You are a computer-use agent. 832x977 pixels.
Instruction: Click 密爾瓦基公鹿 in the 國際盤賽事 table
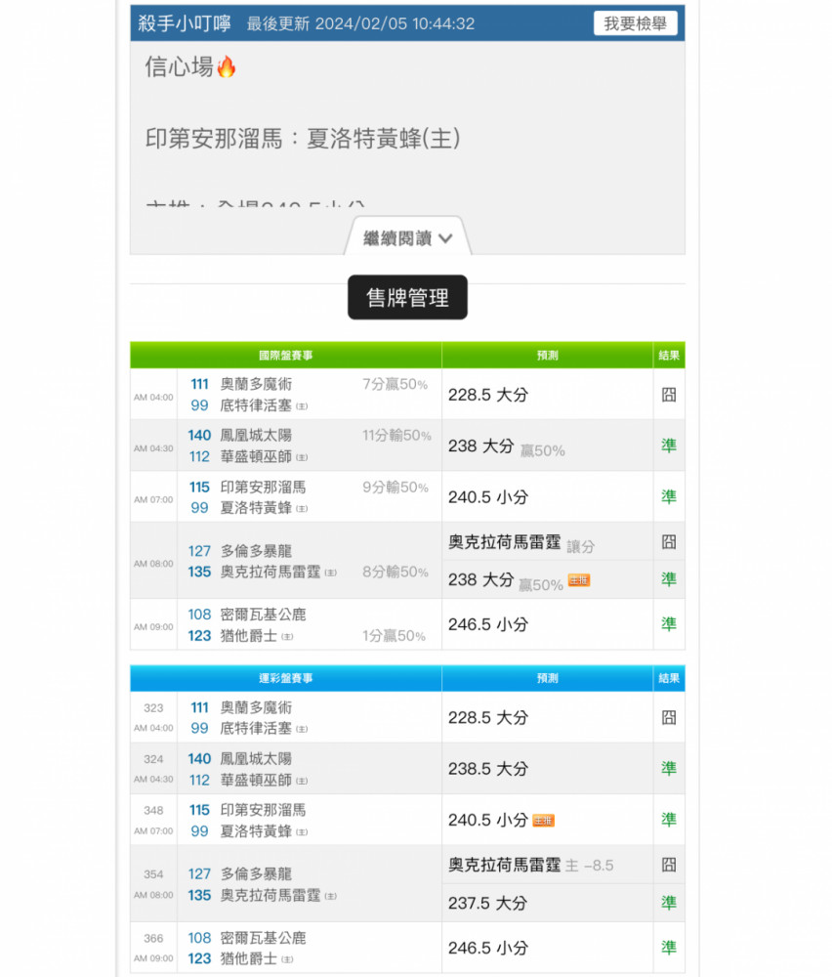click(x=264, y=615)
